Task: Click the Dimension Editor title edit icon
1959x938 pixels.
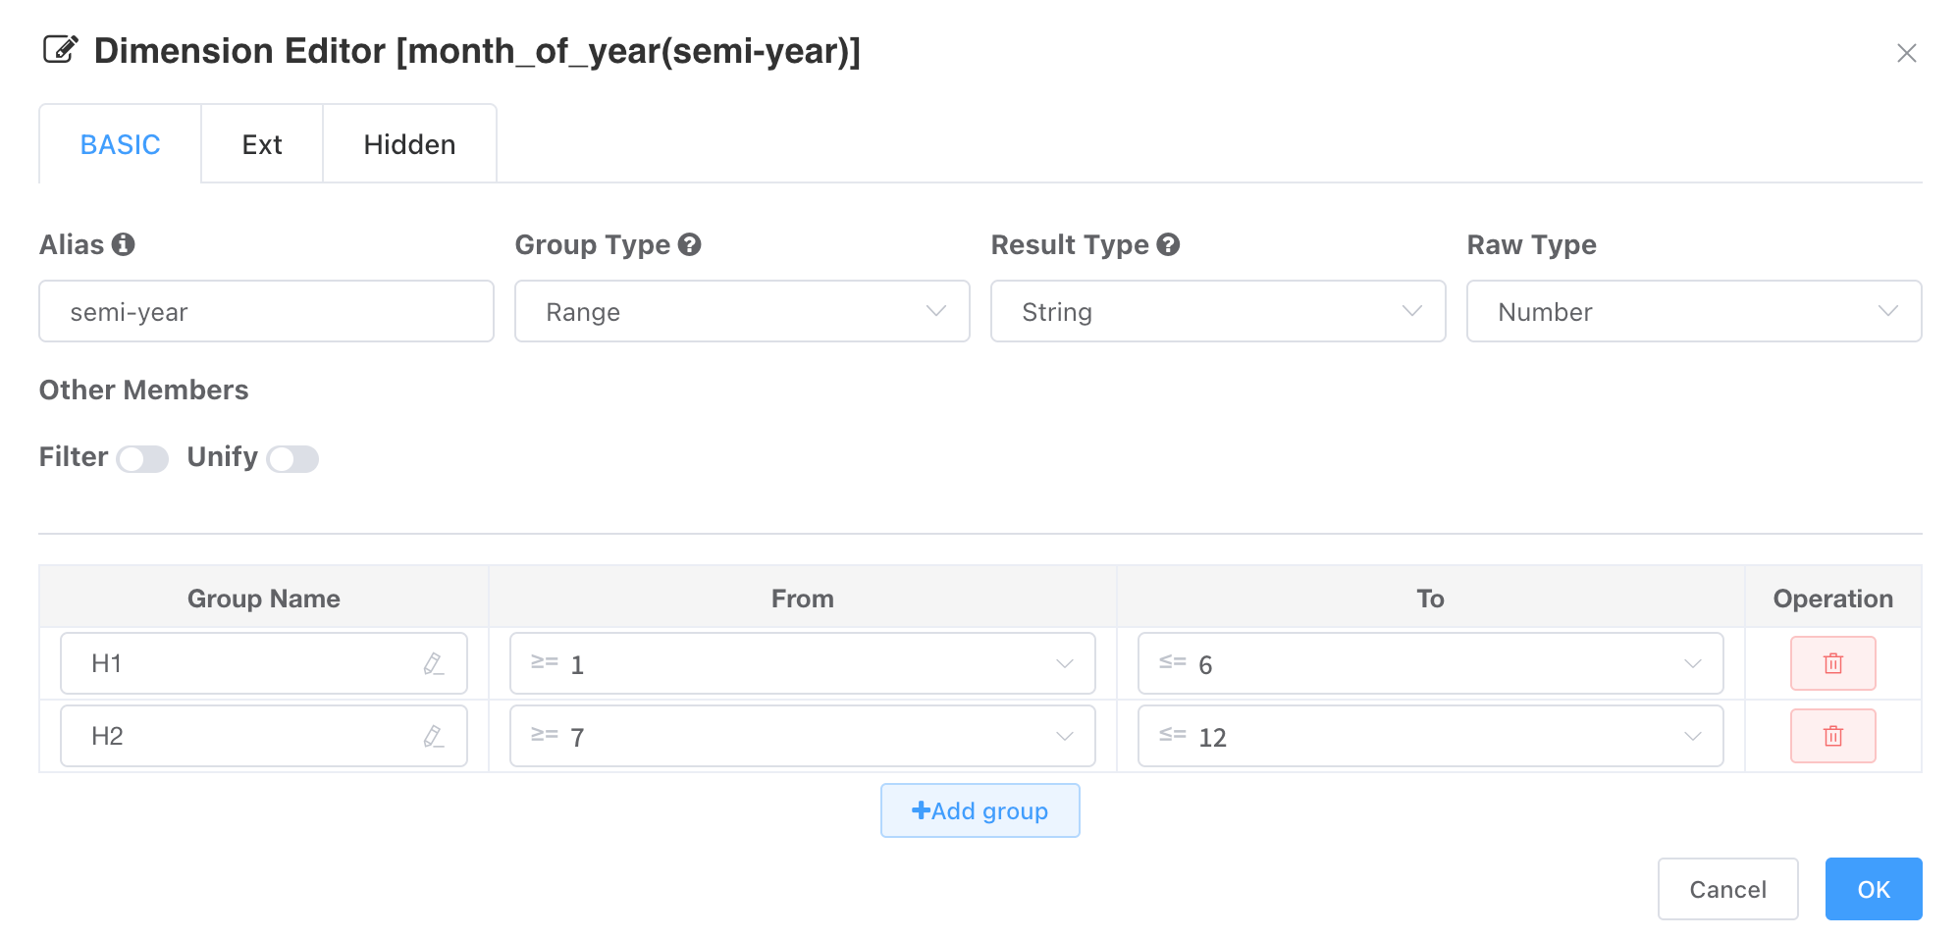Action: point(60,49)
